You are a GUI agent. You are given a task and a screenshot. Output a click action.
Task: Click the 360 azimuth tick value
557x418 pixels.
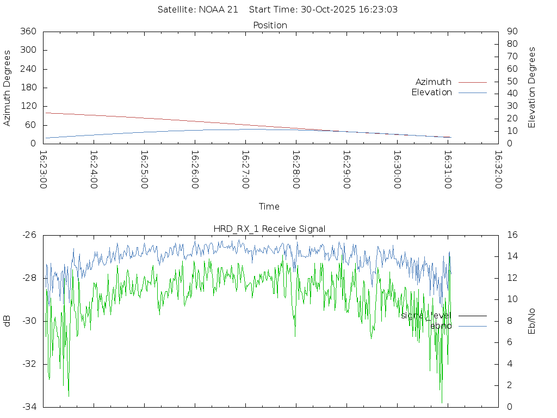tap(28, 32)
